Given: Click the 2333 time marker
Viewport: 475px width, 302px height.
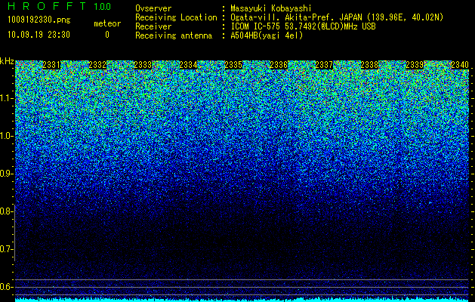Looking at the screenshot, I should point(143,65).
